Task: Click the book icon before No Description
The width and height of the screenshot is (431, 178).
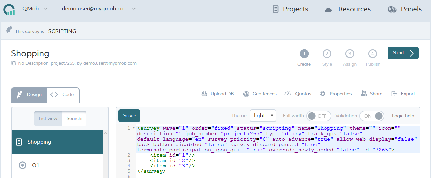Action: click(14, 63)
